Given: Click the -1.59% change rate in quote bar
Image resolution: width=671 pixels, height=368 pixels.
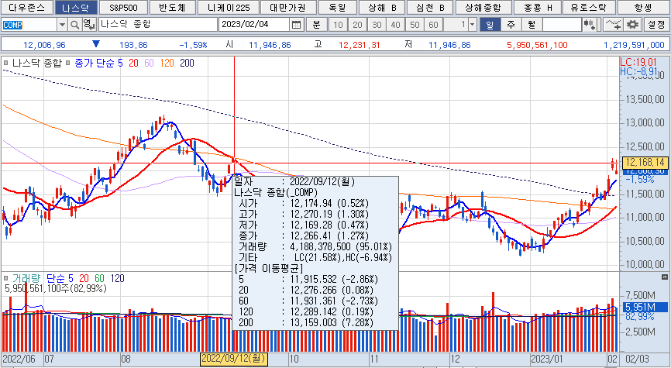Looking at the screenshot, I should tap(193, 44).
